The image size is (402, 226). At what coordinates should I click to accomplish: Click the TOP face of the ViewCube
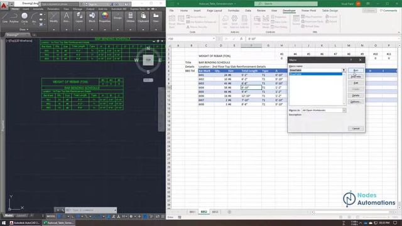tap(148, 60)
